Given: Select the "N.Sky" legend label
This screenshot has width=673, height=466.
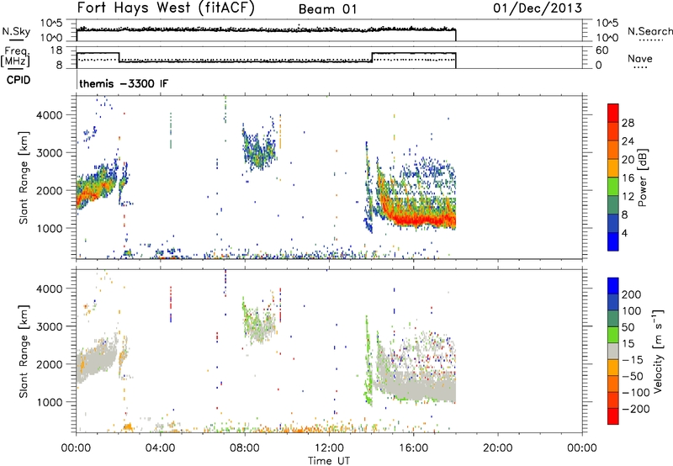Looking at the screenshot, I should point(16,31).
